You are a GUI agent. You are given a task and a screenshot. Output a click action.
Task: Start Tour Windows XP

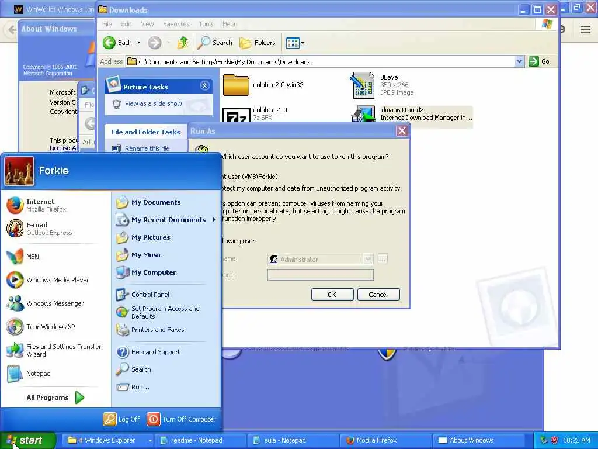(x=41, y=327)
